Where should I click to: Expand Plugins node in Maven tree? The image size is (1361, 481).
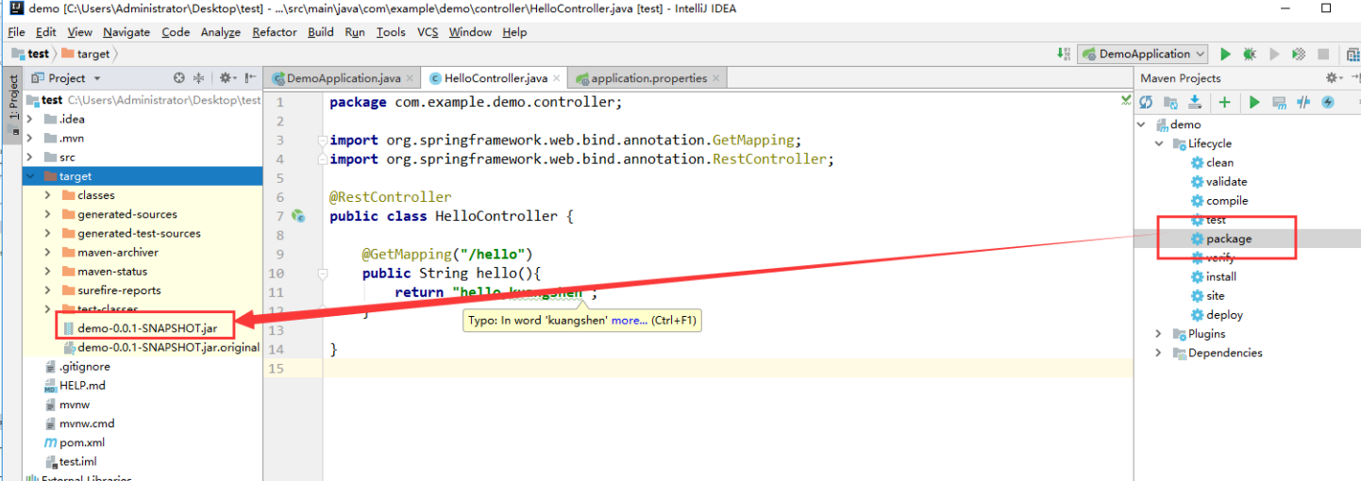click(1159, 334)
